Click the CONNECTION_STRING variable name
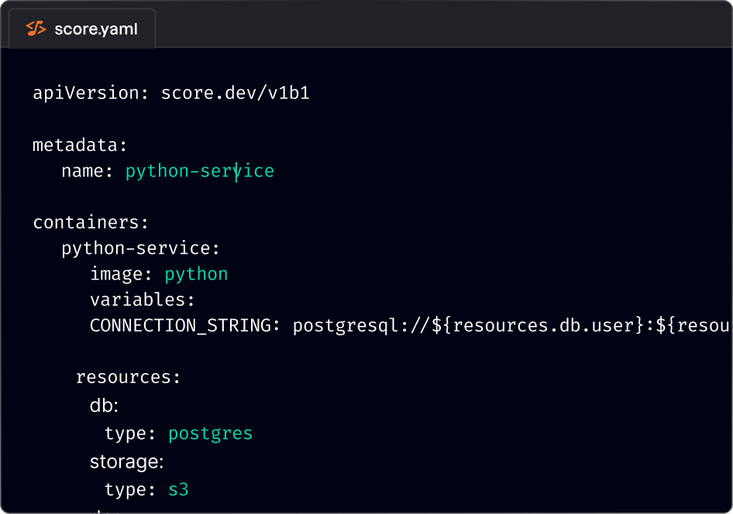 click(x=181, y=326)
